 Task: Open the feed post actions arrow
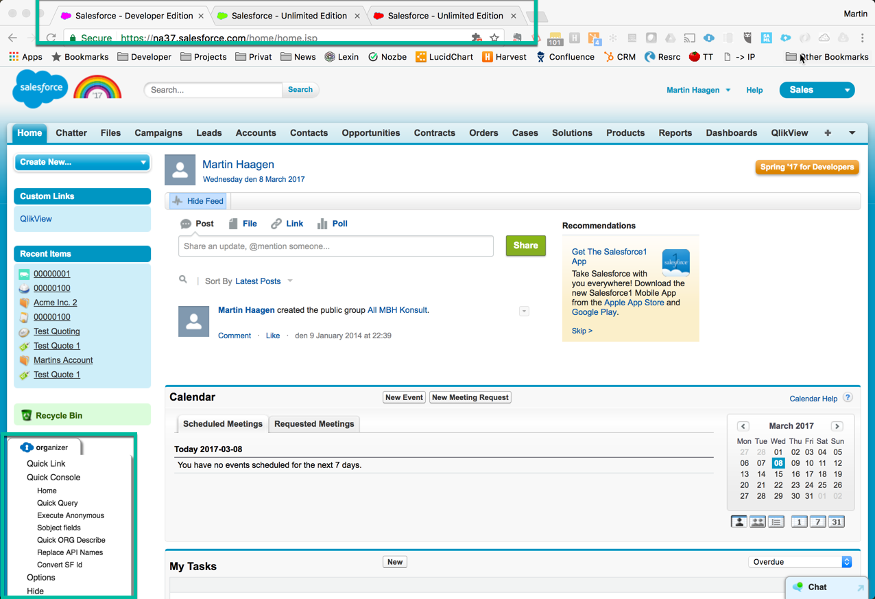tap(524, 312)
